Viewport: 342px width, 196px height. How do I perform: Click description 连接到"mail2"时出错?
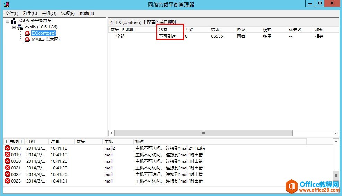pos(185,148)
